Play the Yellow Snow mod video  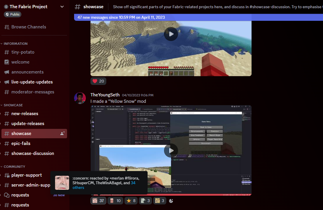point(171,151)
